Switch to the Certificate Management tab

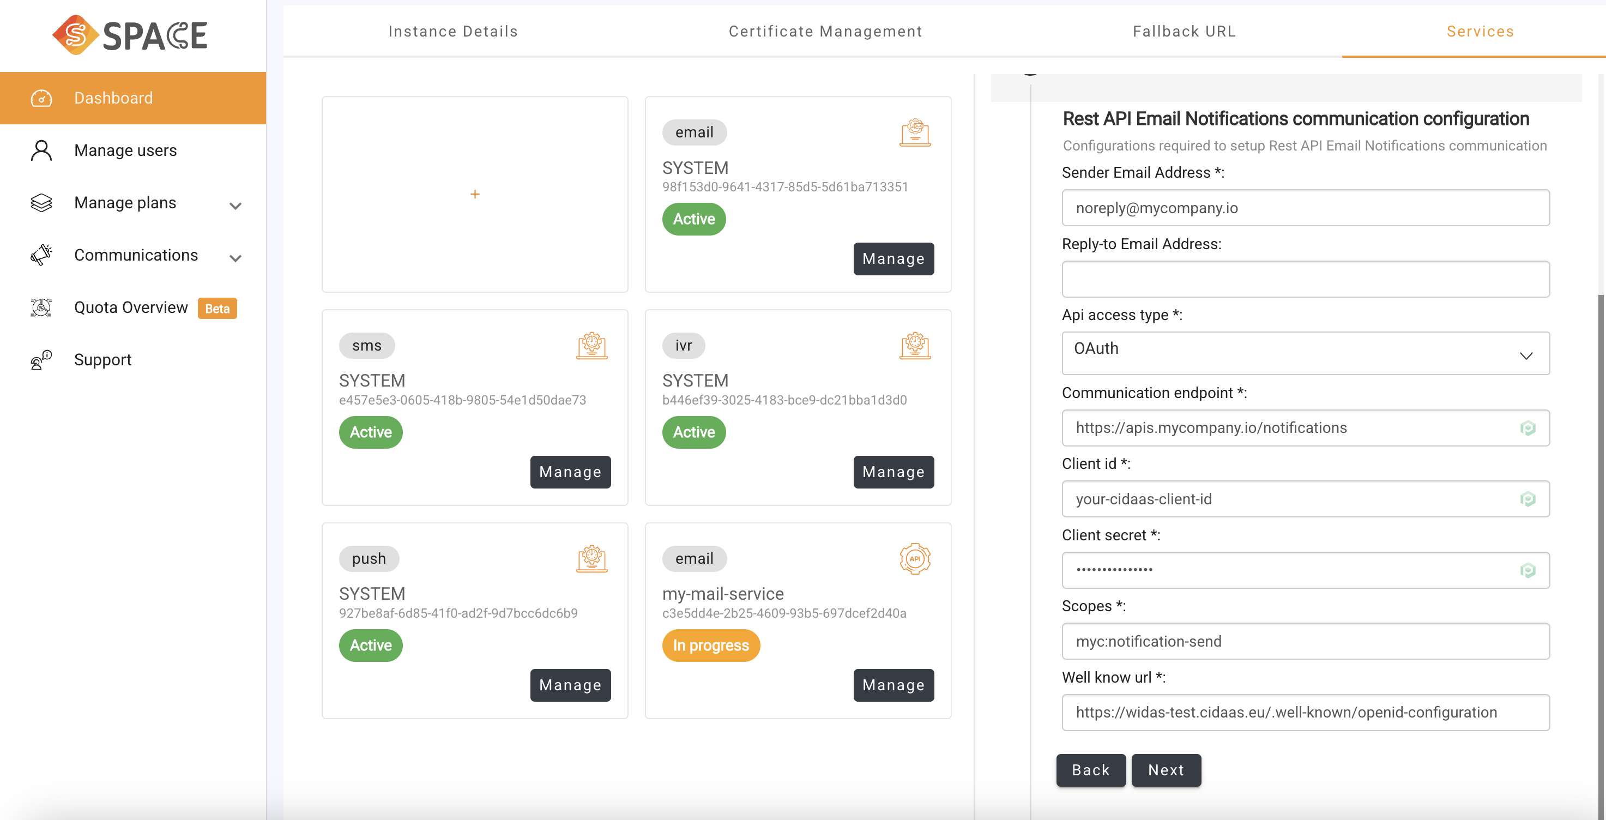coord(825,31)
